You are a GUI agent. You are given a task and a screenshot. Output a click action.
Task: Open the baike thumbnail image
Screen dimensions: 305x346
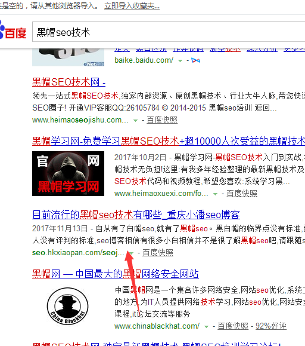[68, 57]
